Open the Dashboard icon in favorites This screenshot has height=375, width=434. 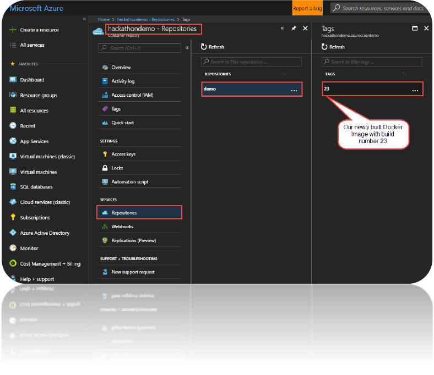pos(13,80)
